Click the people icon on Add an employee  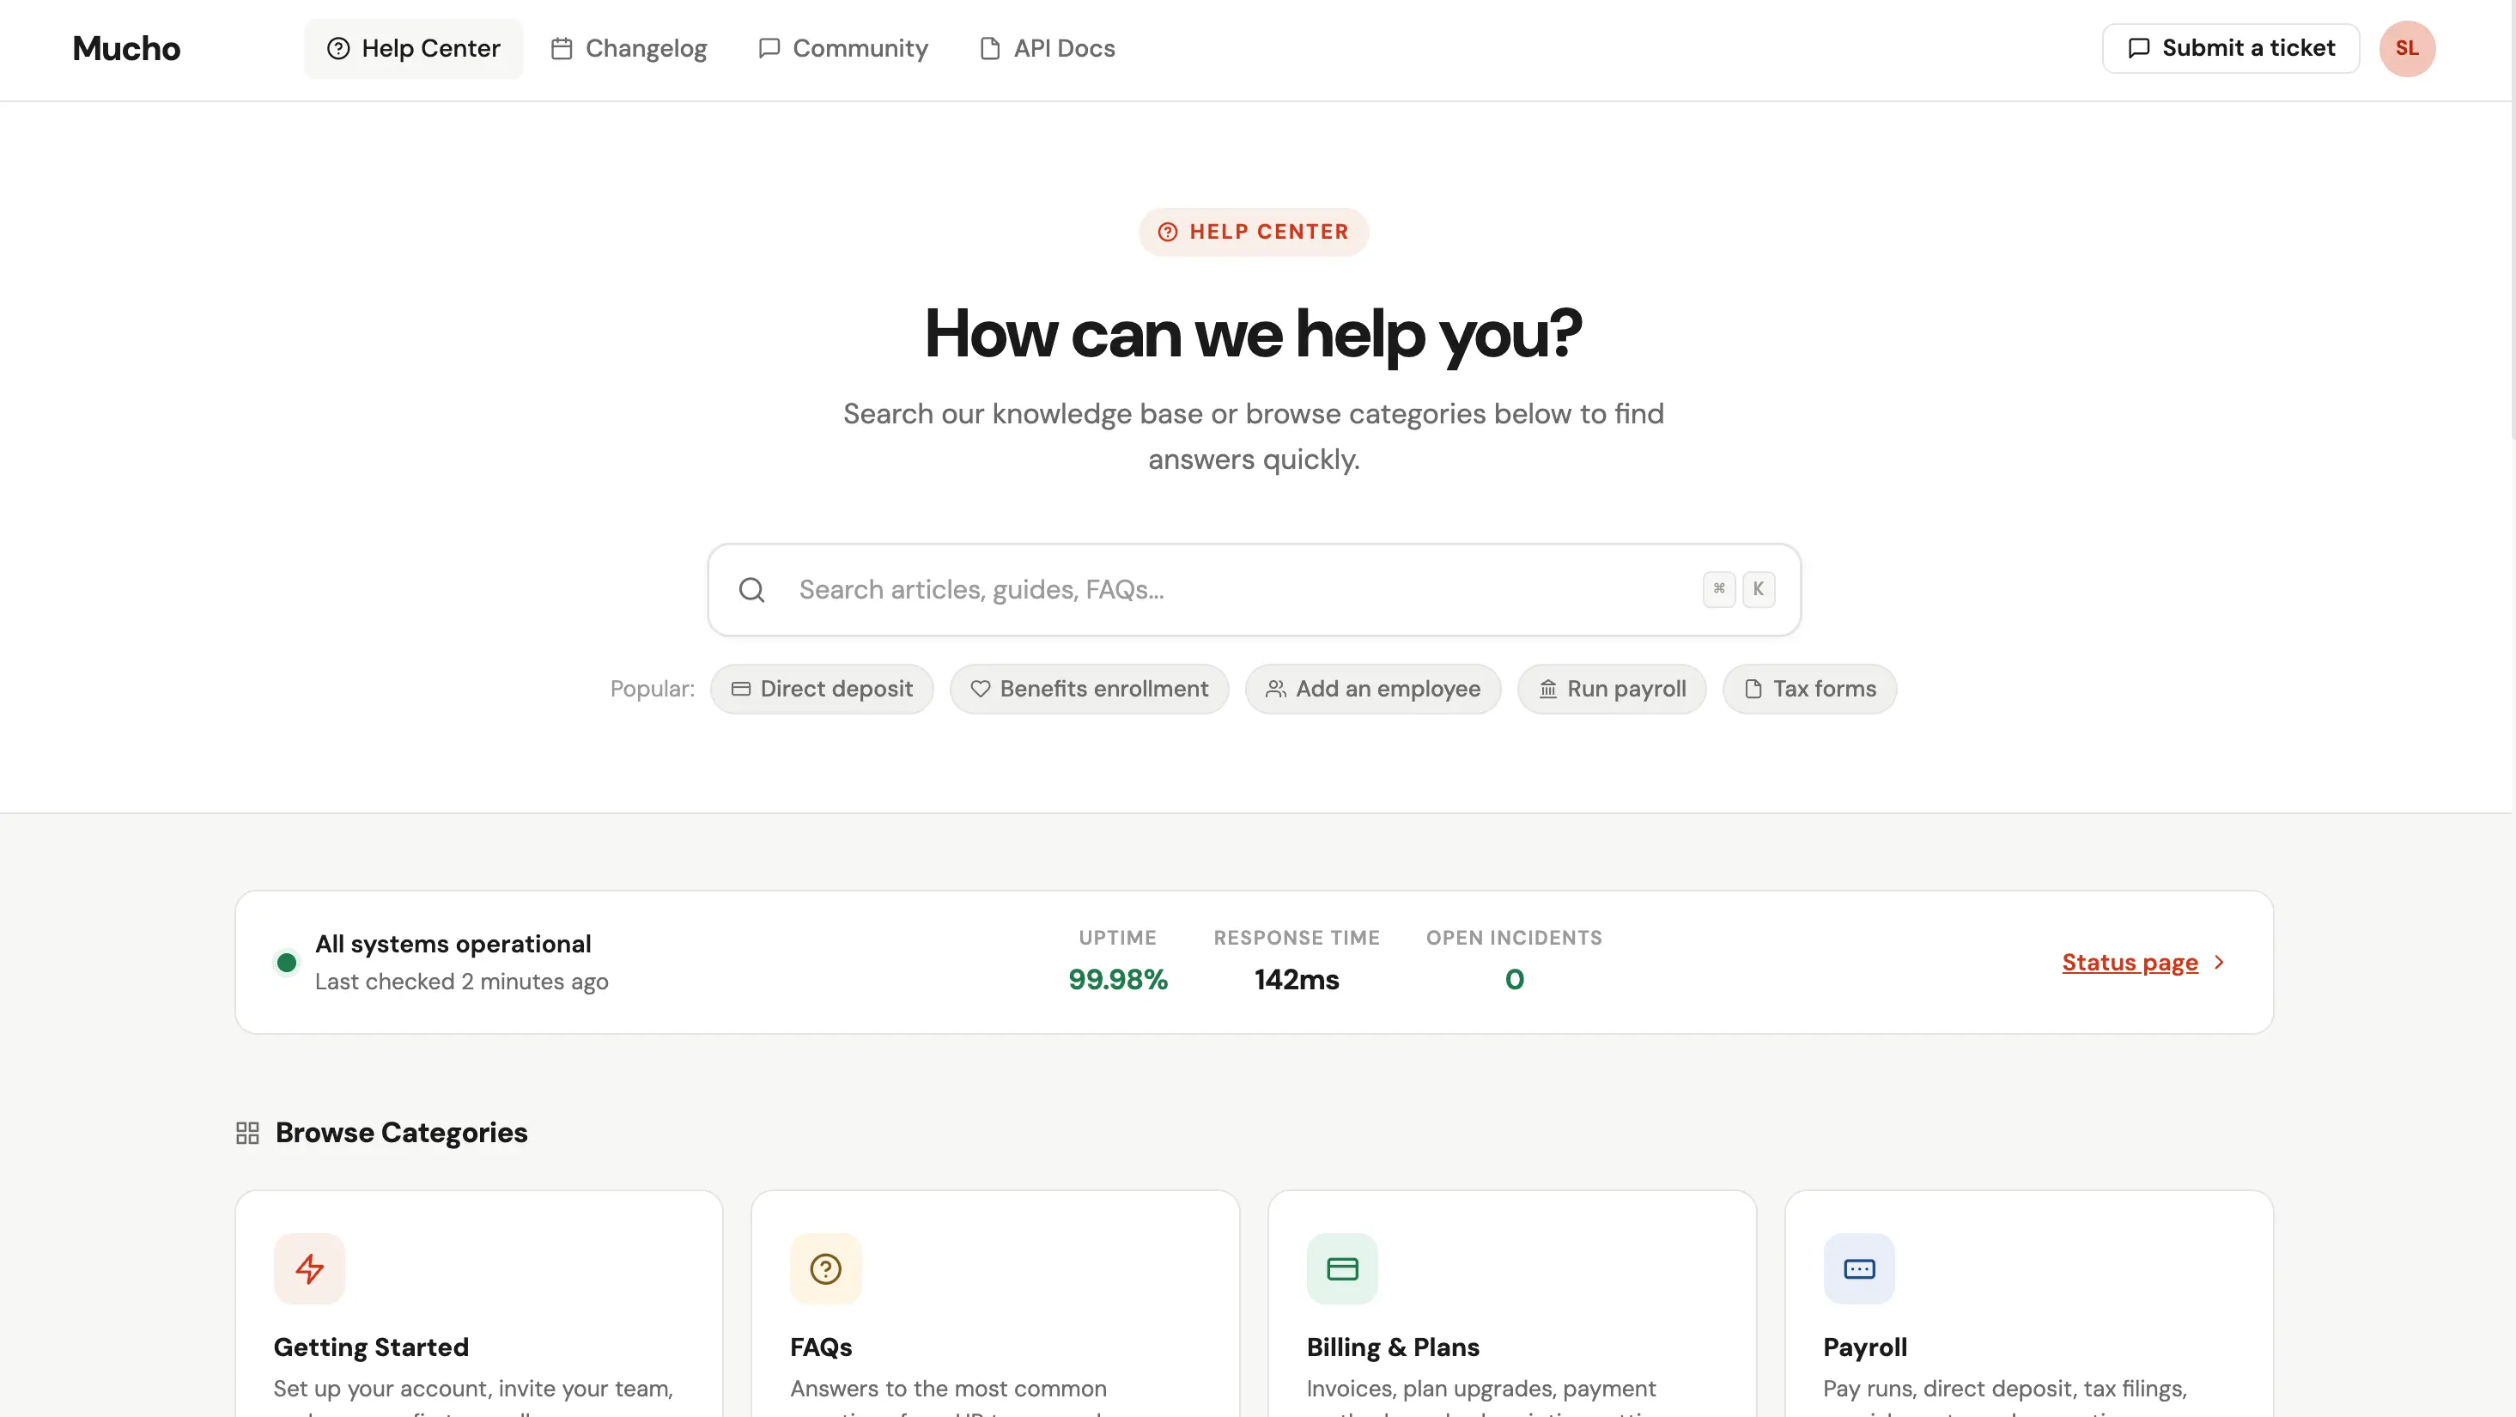tap(1275, 689)
